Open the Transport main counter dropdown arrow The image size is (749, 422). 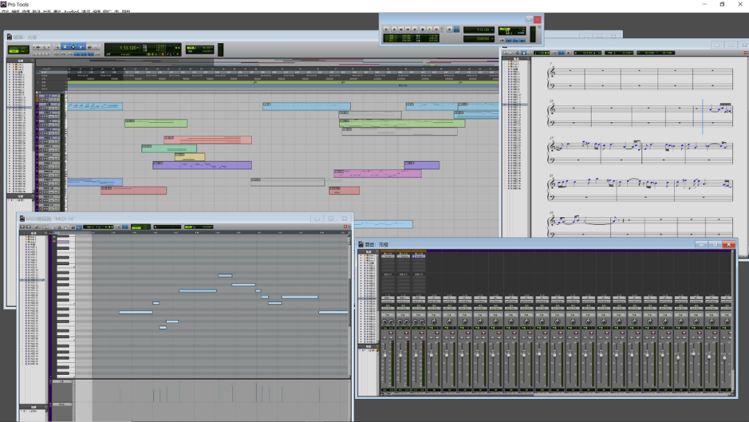coord(492,30)
